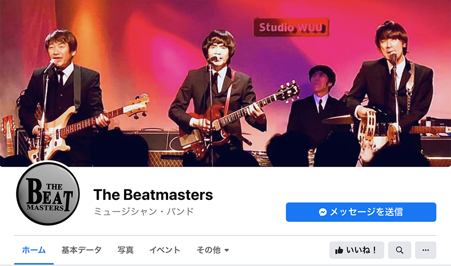The height and width of the screenshot is (266, 451).
Task: Like the page with the いいね！ button
Action: [x=357, y=250]
